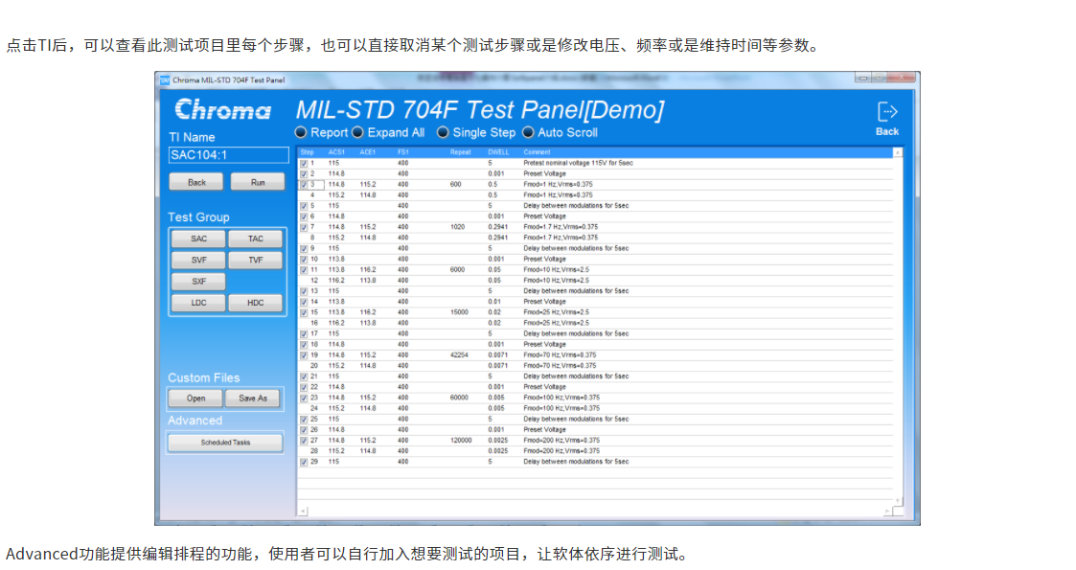Screen dimensions: 1076x570
Task: Click the application icon in the title bar
Action: click(164, 81)
